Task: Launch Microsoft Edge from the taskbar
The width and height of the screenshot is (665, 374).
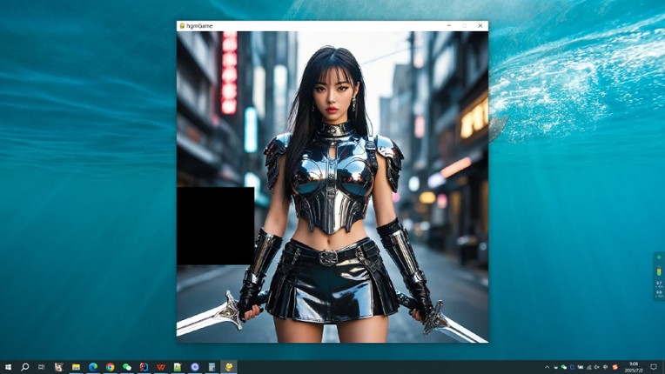Action: pyautogui.click(x=93, y=367)
